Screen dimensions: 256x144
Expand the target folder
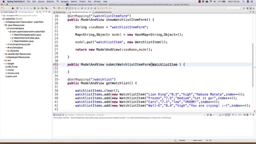coord(4,64)
